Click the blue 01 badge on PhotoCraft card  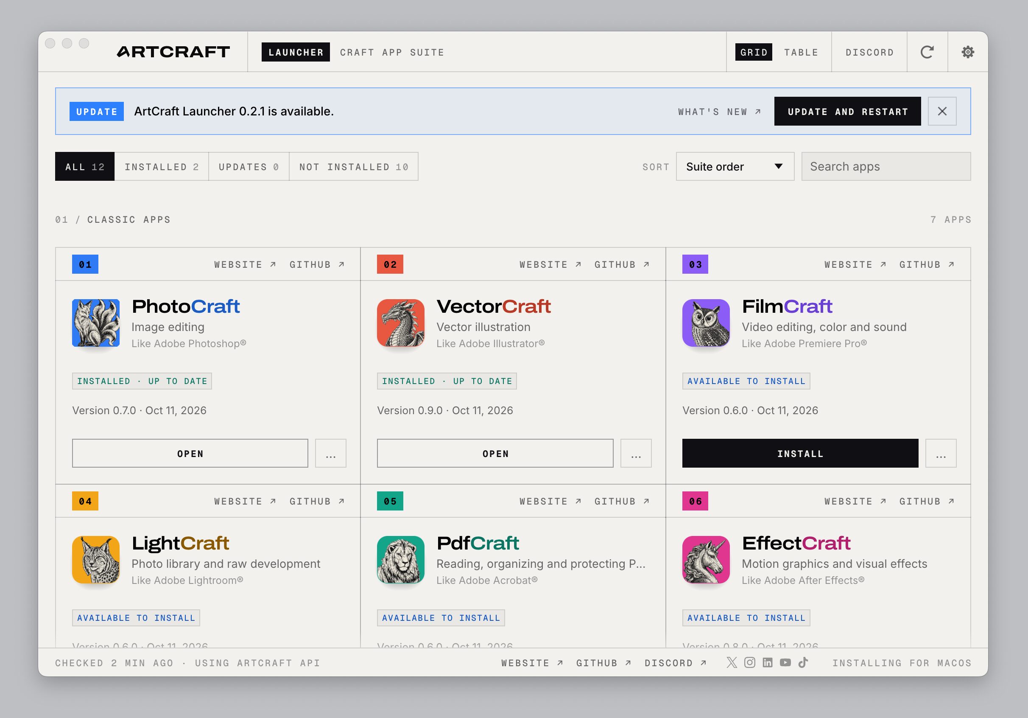[85, 264]
